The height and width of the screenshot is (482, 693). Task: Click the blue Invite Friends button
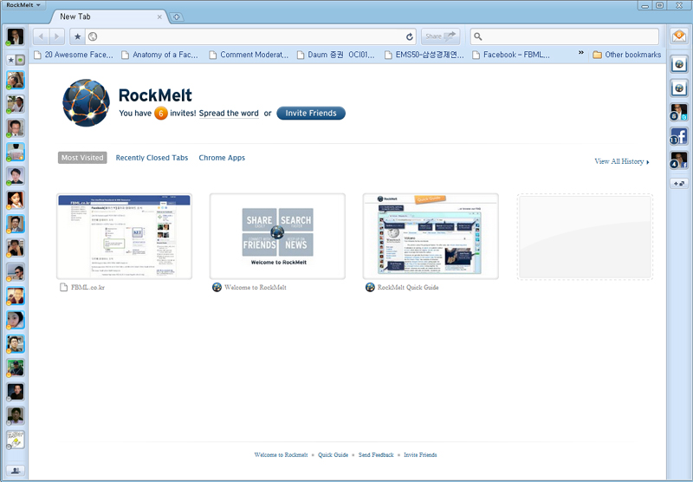311,114
